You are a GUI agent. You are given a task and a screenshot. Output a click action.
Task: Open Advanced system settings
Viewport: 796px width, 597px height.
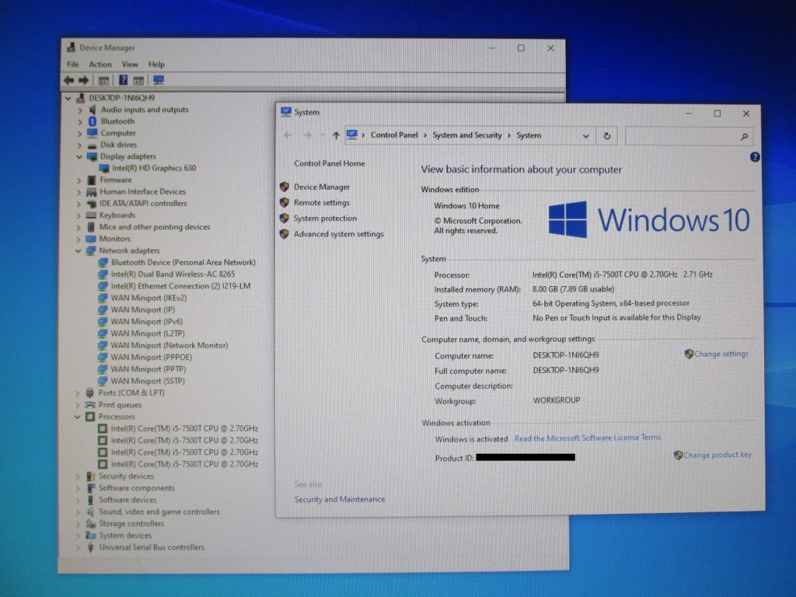coord(339,234)
